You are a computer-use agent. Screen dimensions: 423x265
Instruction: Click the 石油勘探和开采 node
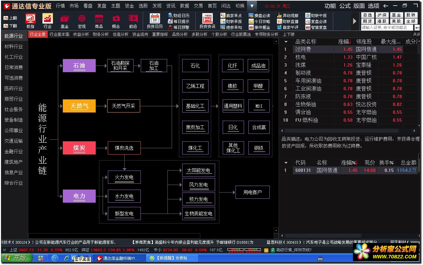(x=120, y=66)
